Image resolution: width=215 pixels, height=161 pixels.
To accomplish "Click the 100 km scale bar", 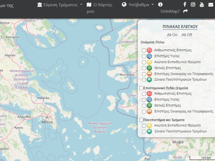I will 202,158.
